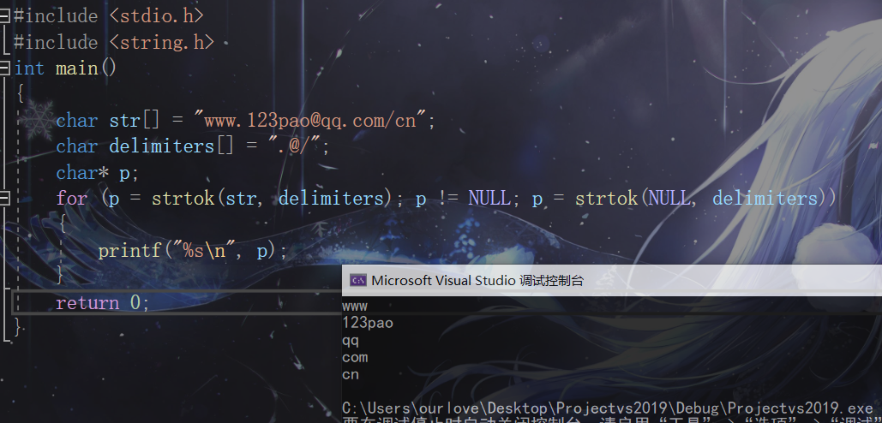Place cursor on main function name
This screenshot has height=423, width=882.
76,69
